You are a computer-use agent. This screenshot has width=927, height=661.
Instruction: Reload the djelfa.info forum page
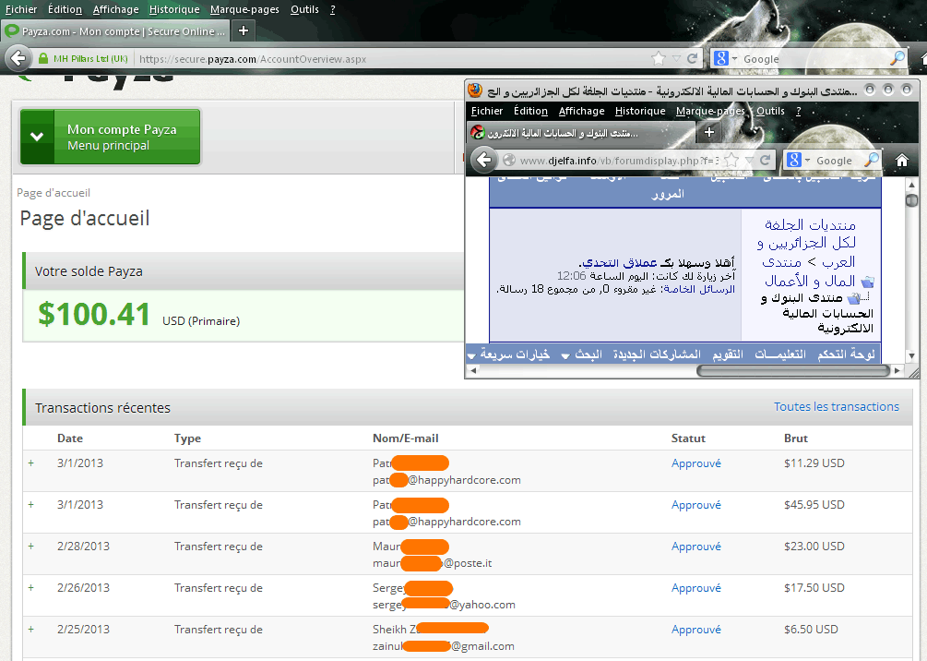[765, 160]
